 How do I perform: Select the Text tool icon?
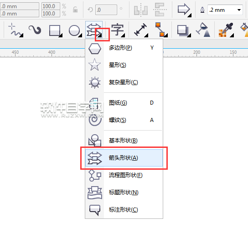click(x=118, y=30)
